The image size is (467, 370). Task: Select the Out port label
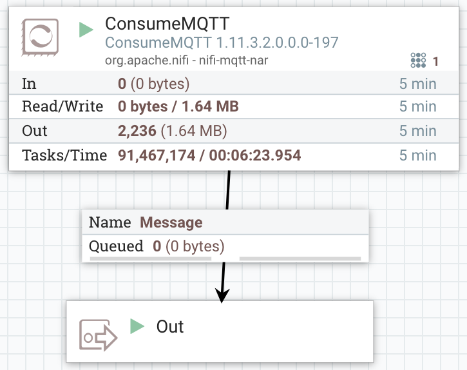coord(170,326)
